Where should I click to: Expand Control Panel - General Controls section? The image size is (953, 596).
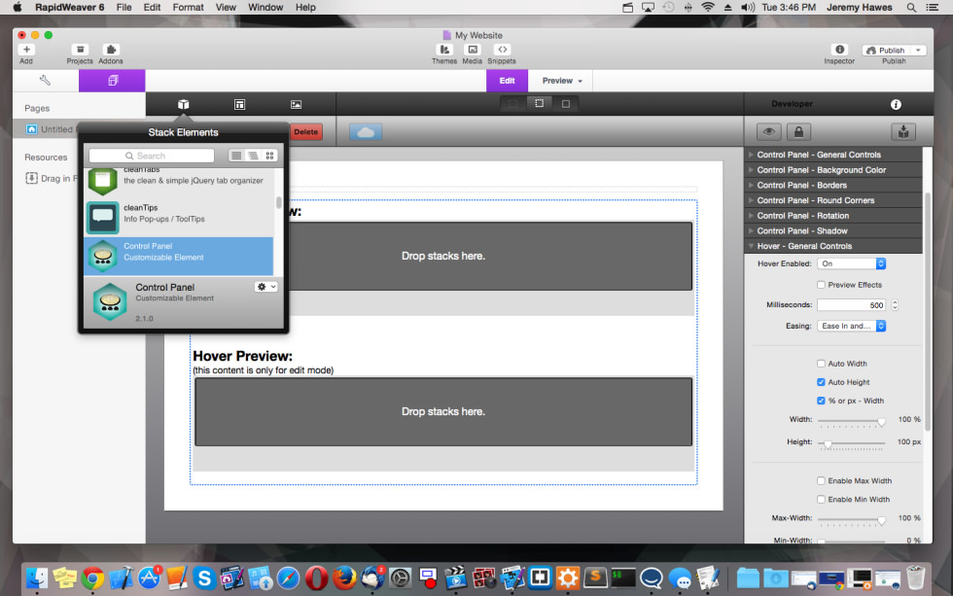833,155
